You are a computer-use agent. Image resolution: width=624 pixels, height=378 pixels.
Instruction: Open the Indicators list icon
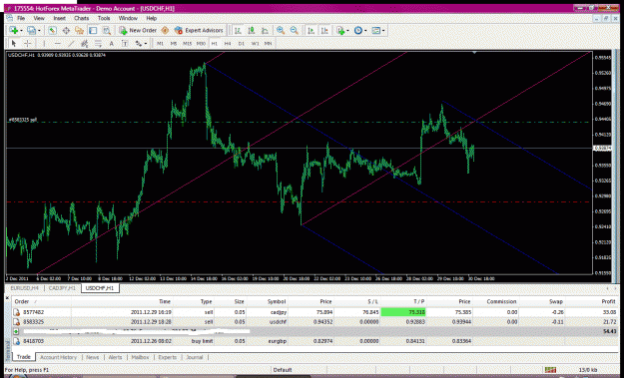[x=340, y=30]
